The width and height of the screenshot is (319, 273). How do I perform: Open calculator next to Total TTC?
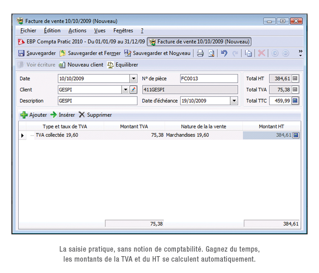[x=295, y=101]
